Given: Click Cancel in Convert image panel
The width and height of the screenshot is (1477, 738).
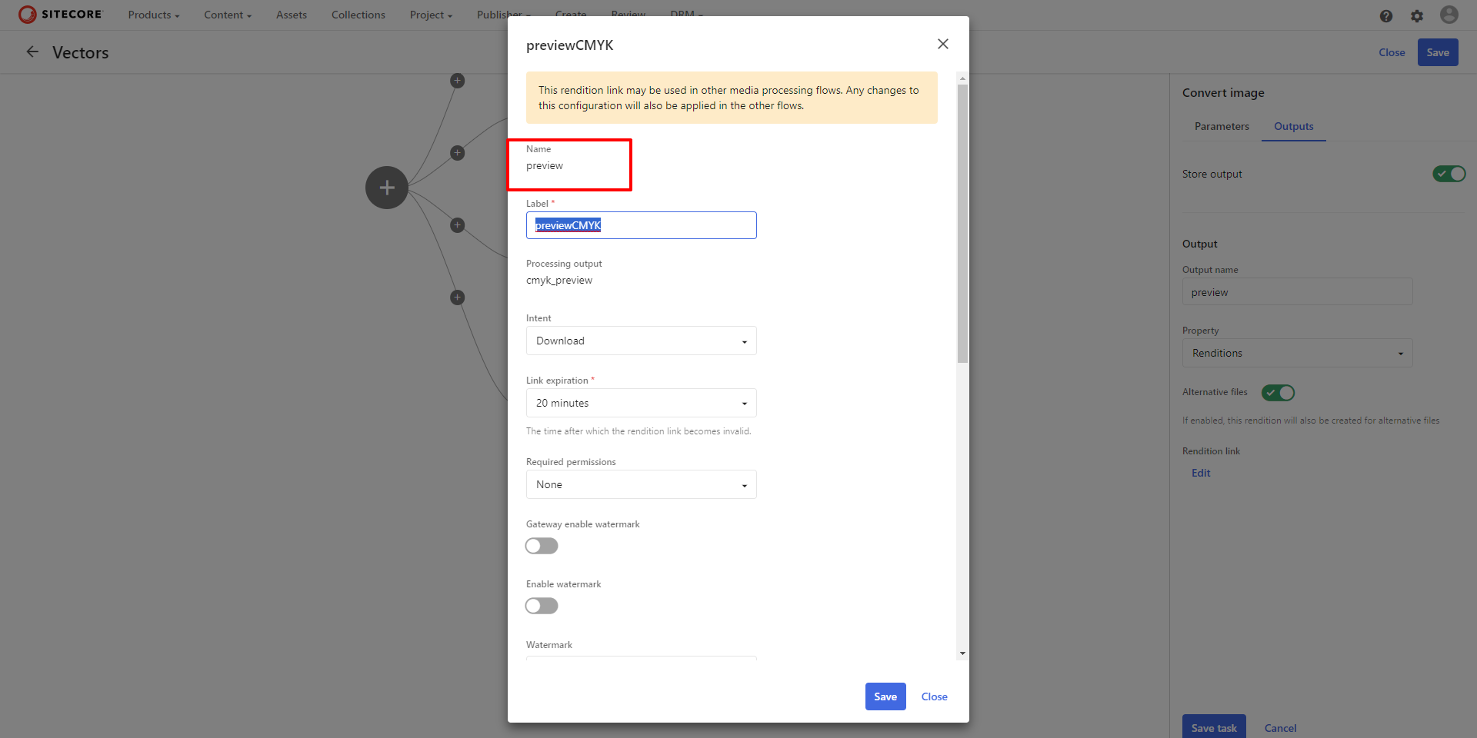Looking at the screenshot, I should pos(1280,728).
